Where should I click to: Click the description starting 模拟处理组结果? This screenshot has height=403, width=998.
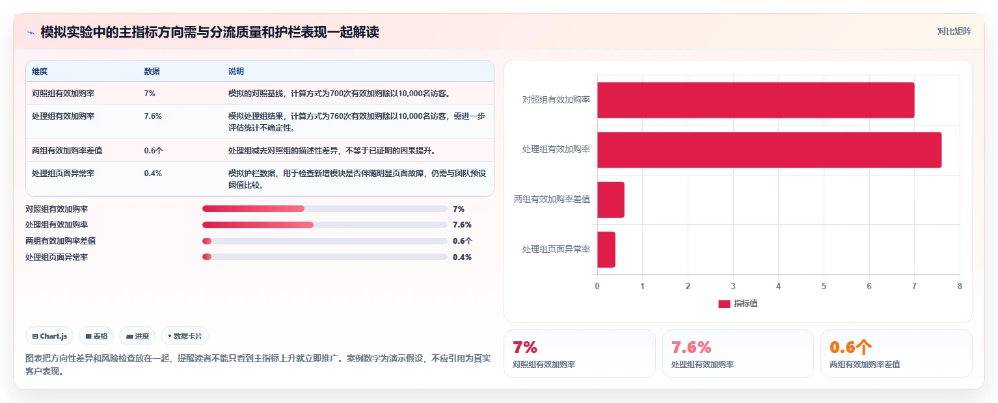[357, 122]
